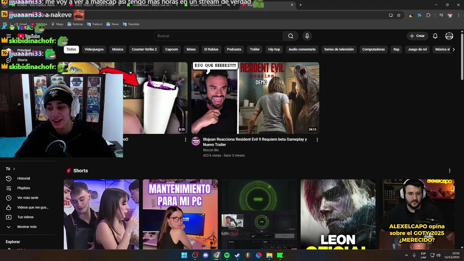Open the Chrome media control icon

coord(441,15)
